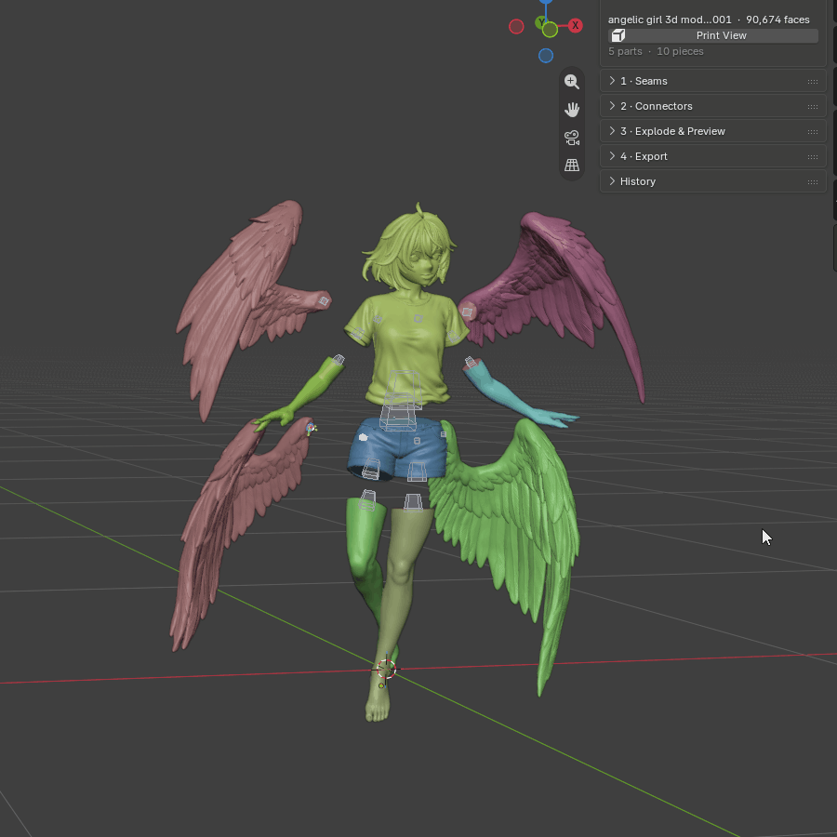
Task: Click the cube icon beside Print View
Action: [618, 35]
